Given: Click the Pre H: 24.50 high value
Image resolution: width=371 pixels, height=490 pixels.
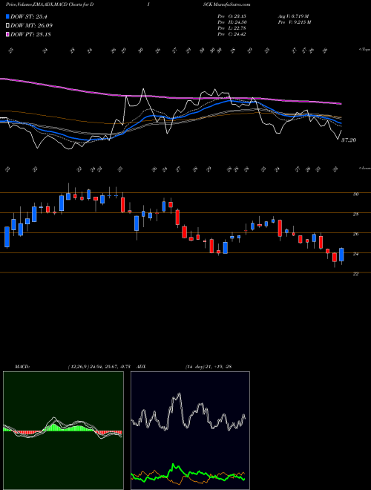Looking at the screenshot, I should pyautogui.click(x=232, y=22).
